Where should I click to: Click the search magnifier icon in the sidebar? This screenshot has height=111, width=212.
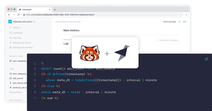(10, 27)
